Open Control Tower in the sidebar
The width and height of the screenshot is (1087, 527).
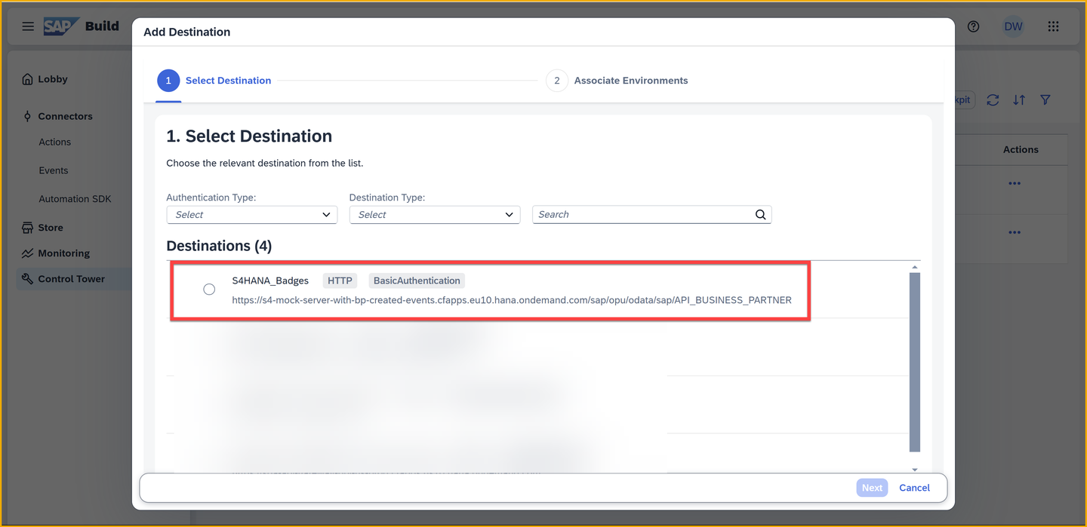tap(72, 279)
